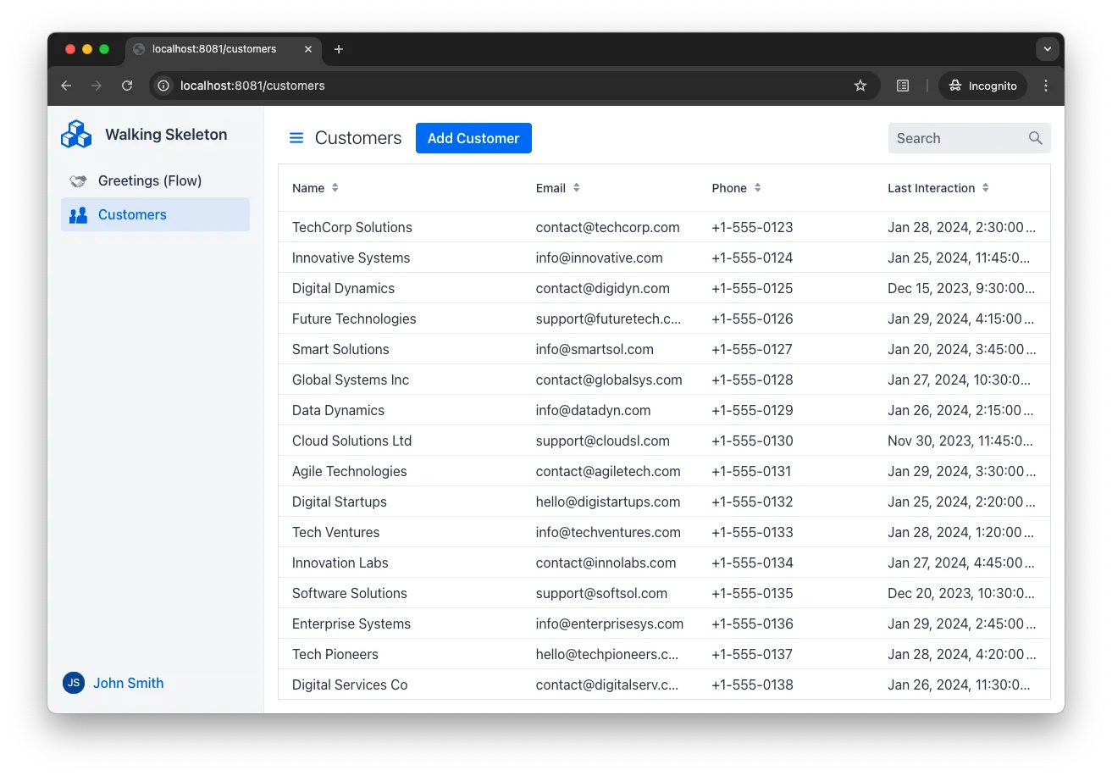Open the John Smith profile link
This screenshot has width=1112, height=776.
(128, 683)
